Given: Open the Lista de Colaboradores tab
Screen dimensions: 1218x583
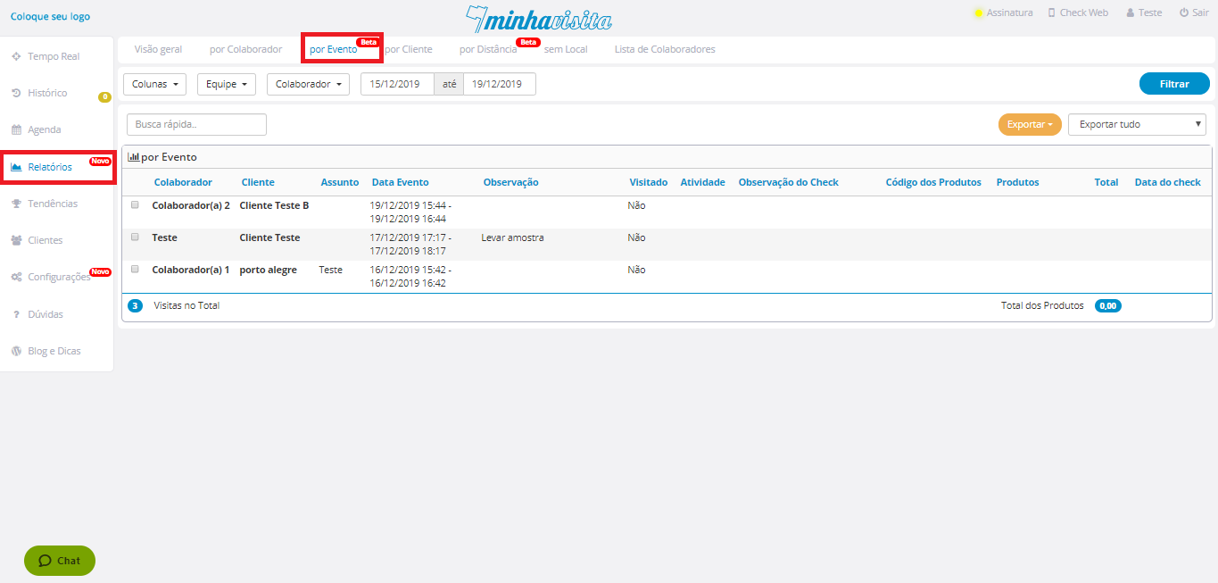Looking at the screenshot, I should [665, 49].
